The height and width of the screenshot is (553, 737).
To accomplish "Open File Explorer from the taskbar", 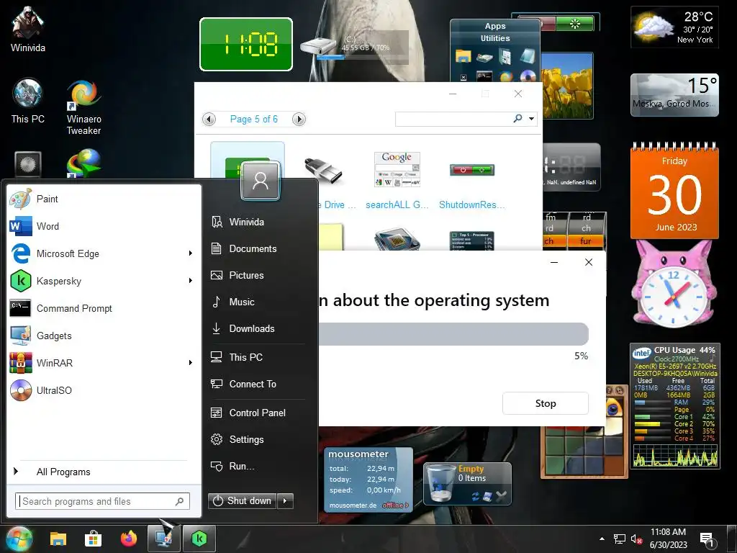I will tap(58, 539).
